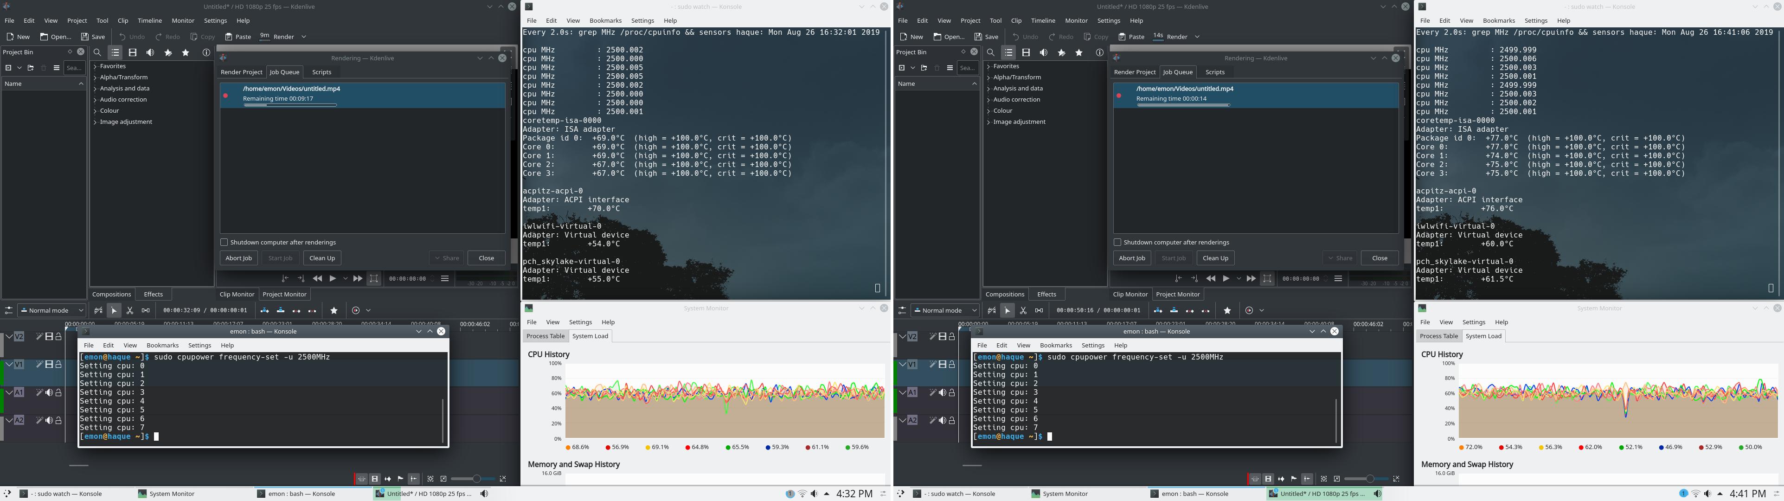This screenshot has width=1784, height=501.
Task: Click the search magnifier in the Effects panel
Action: click(98, 53)
